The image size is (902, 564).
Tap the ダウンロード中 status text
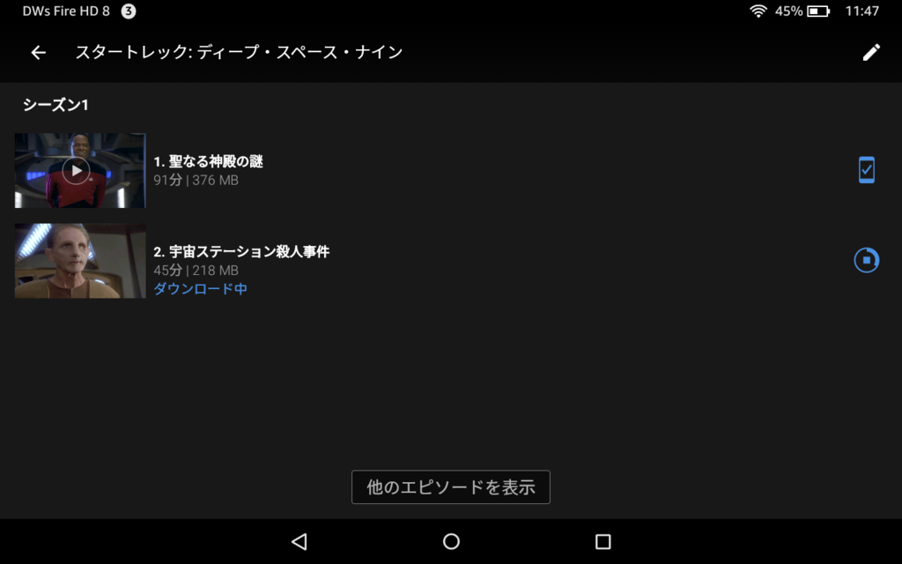coord(200,288)
